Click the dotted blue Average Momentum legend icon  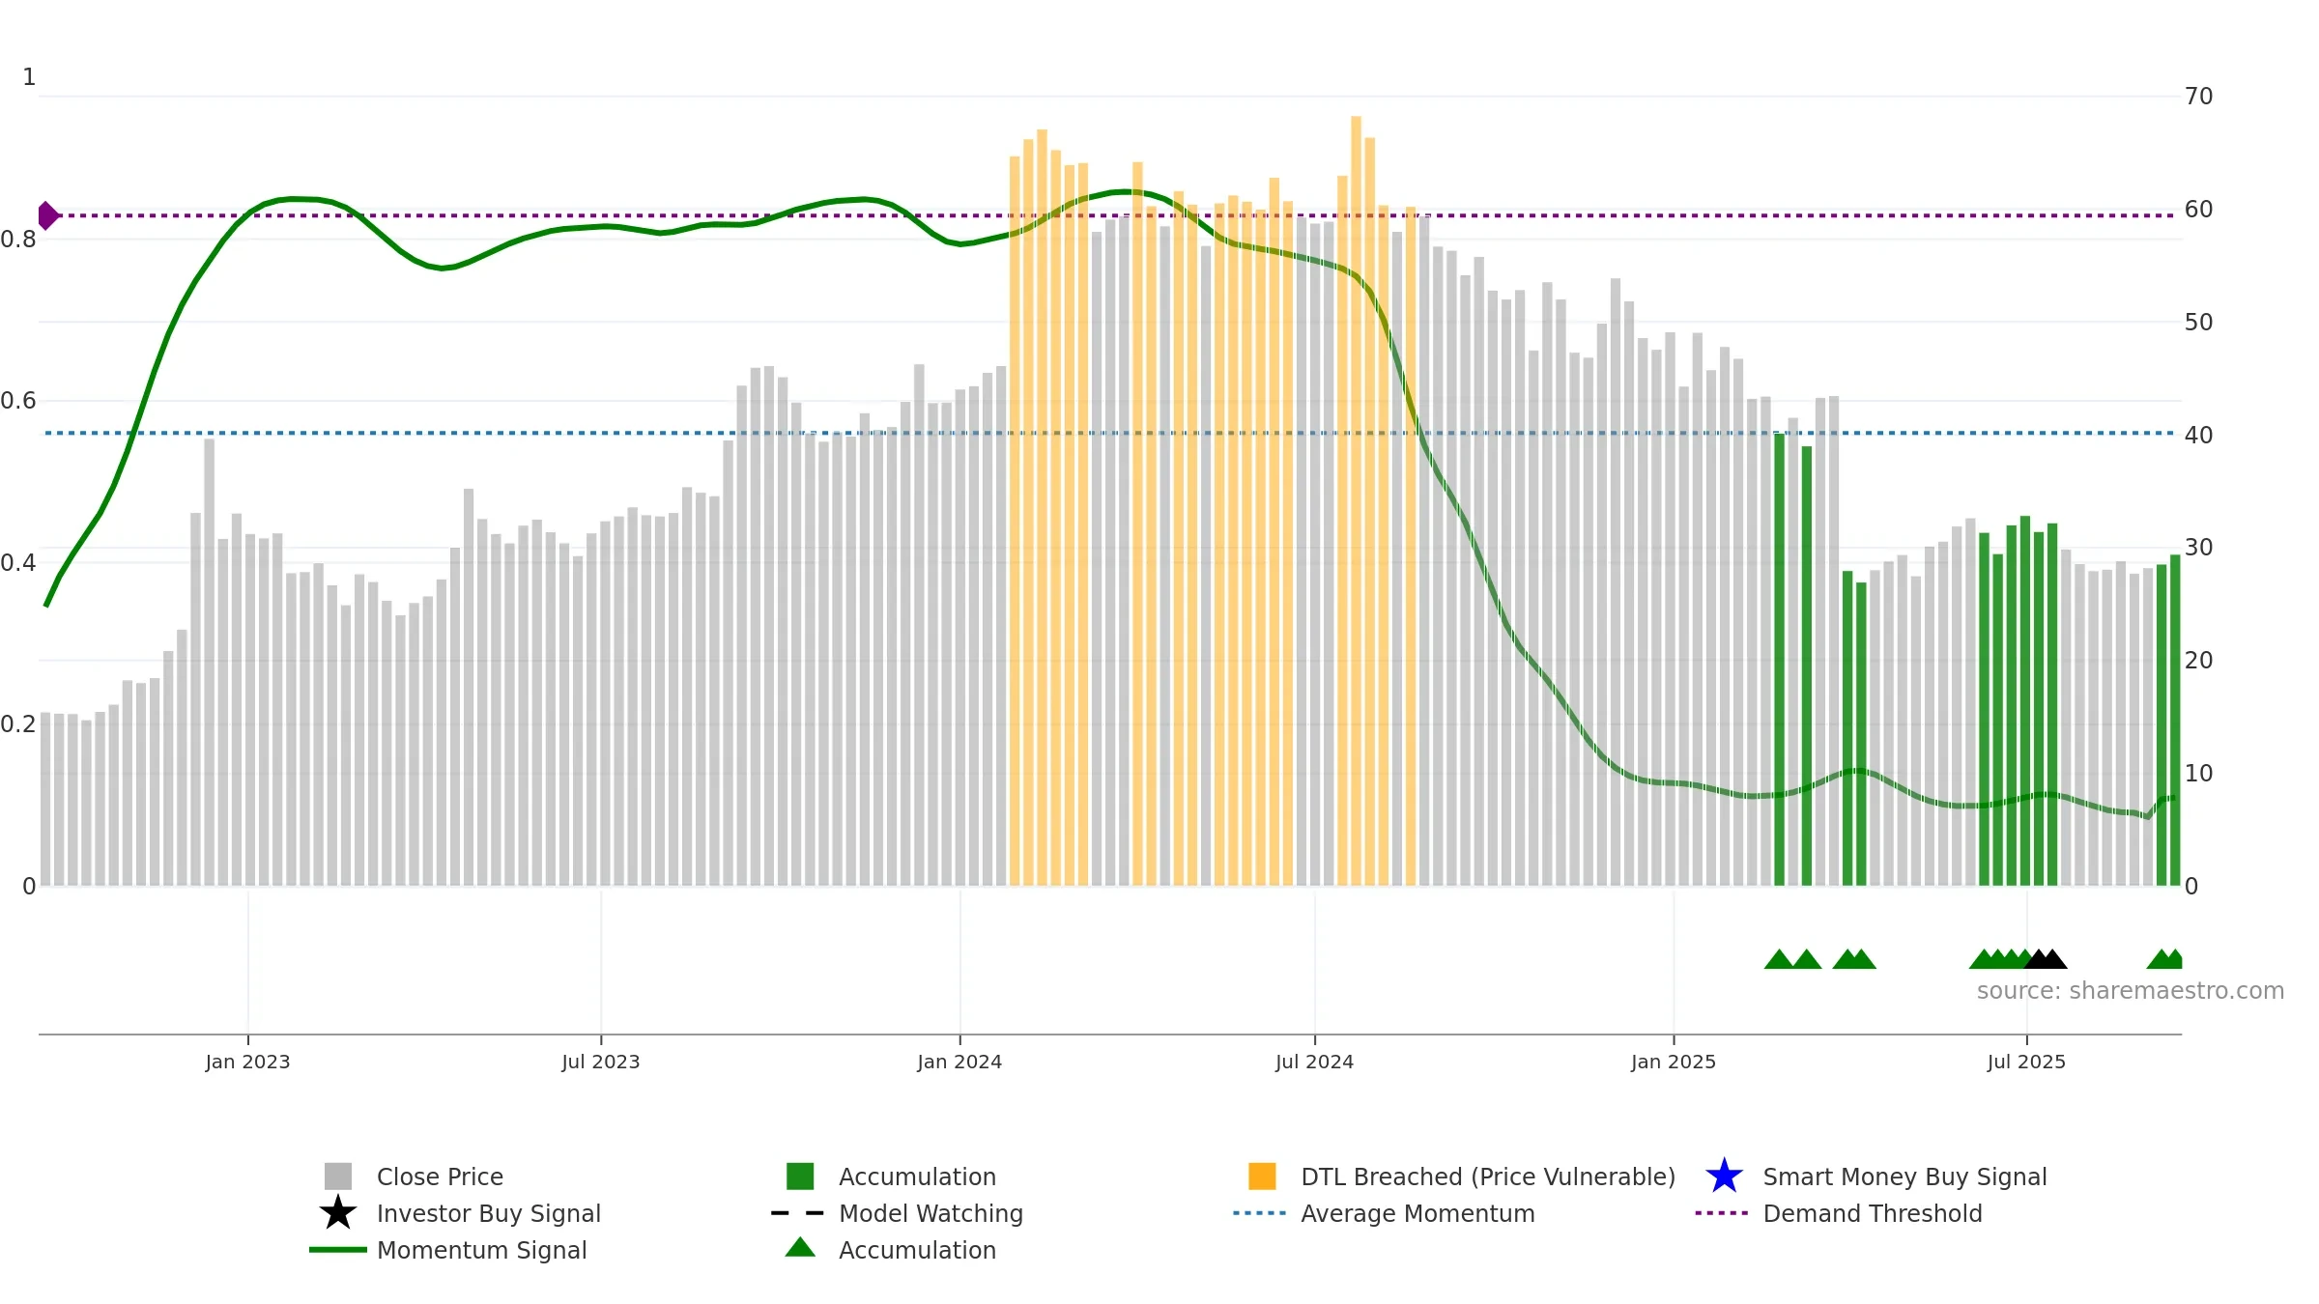1260,1213
